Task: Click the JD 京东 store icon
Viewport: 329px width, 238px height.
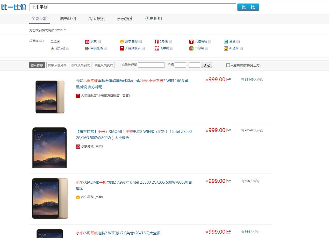Action: [88, 41]
